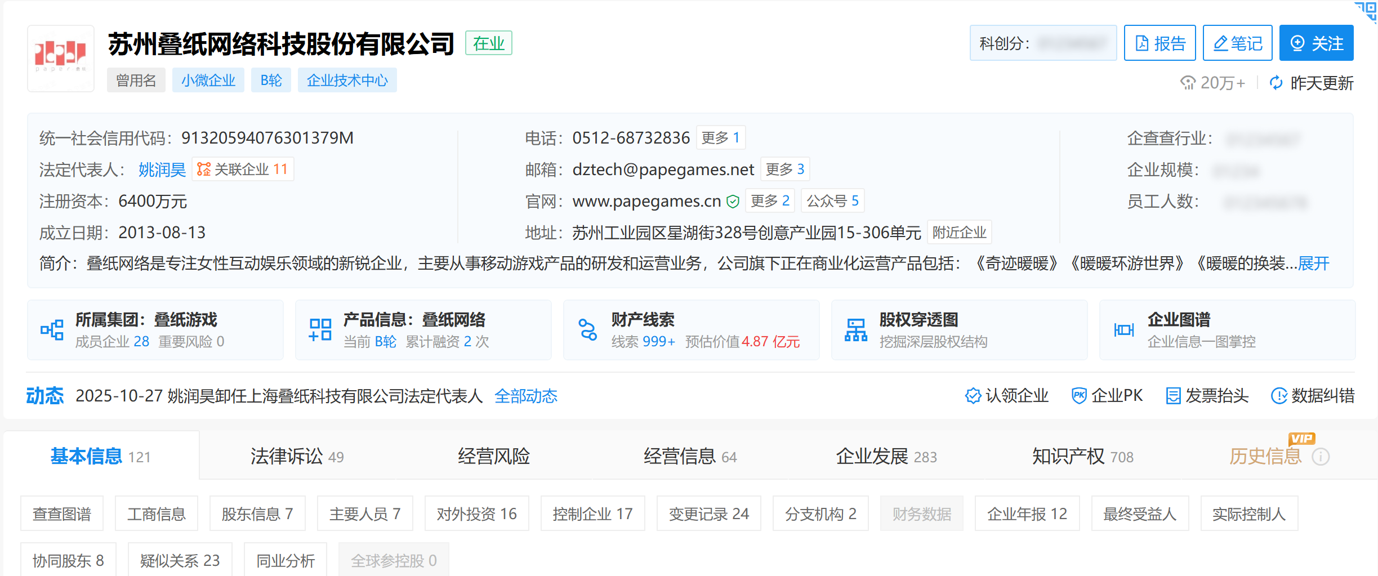Viewport: 1378px width, 576px height.
Task: Open the 知识产权 tab
Action: [x=1082, y=456]
